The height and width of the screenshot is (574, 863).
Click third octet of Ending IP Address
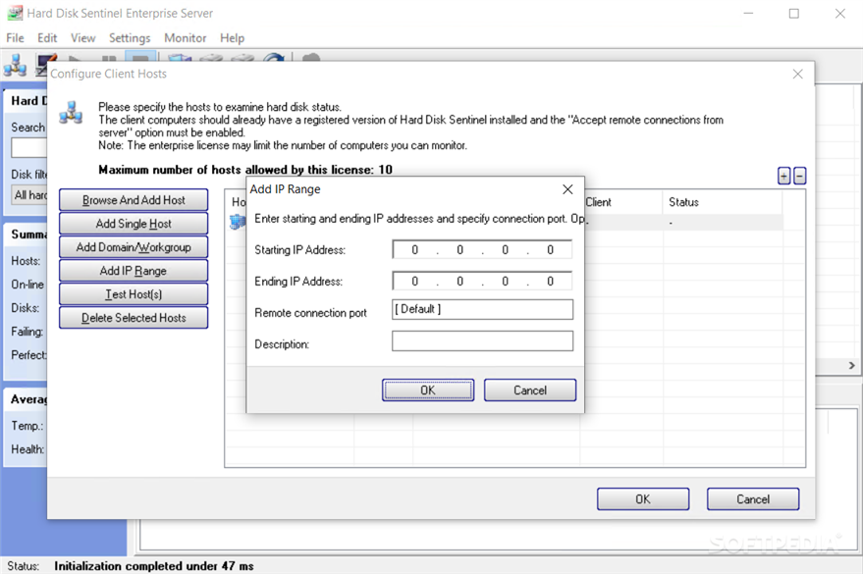(506, 282)
